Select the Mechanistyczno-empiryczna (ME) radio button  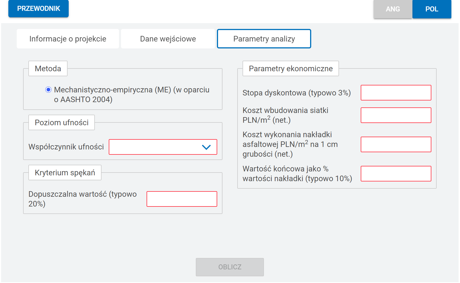(x=48, y=90)
